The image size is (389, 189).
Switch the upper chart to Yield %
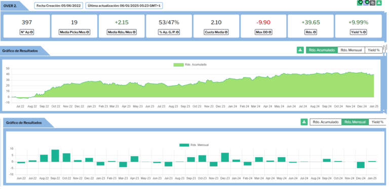pyautogui.click(x=374, y=50)
